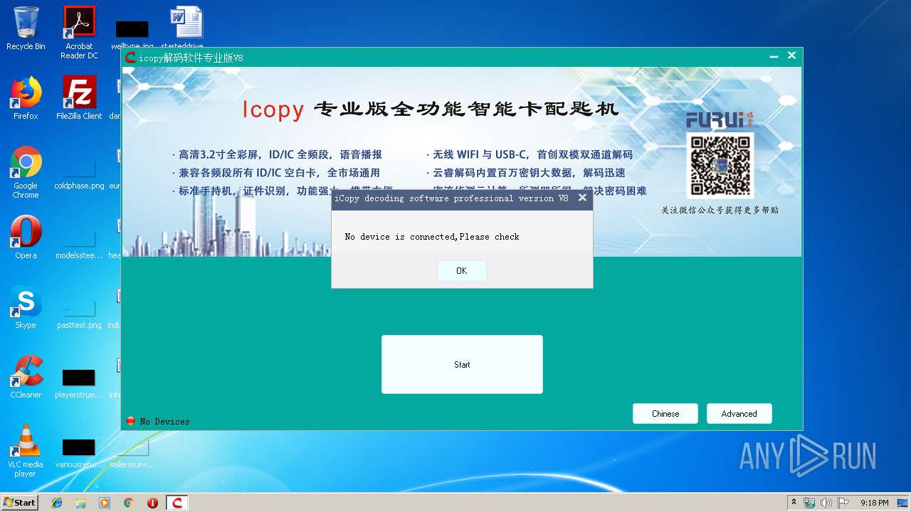Image resolution: width=911 pixels, height=512 pixels.
Task: Select welltype.jpg desktop file
Action: (x=132, y=34)
